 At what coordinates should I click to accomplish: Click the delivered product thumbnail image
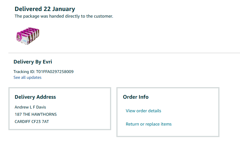coord(28,37)
